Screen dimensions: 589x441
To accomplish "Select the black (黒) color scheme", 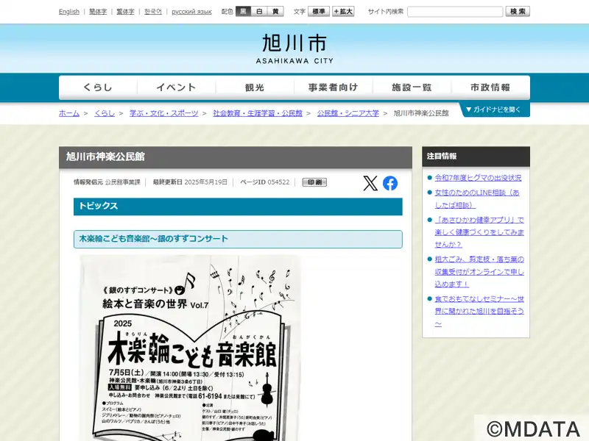I will 243,12.
